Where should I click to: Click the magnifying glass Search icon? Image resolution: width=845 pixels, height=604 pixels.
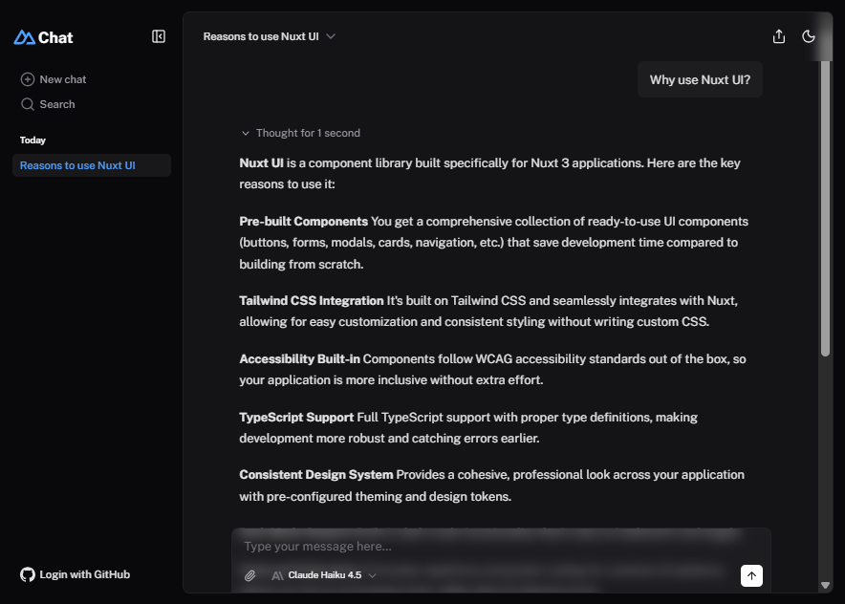tap(28, 104)
